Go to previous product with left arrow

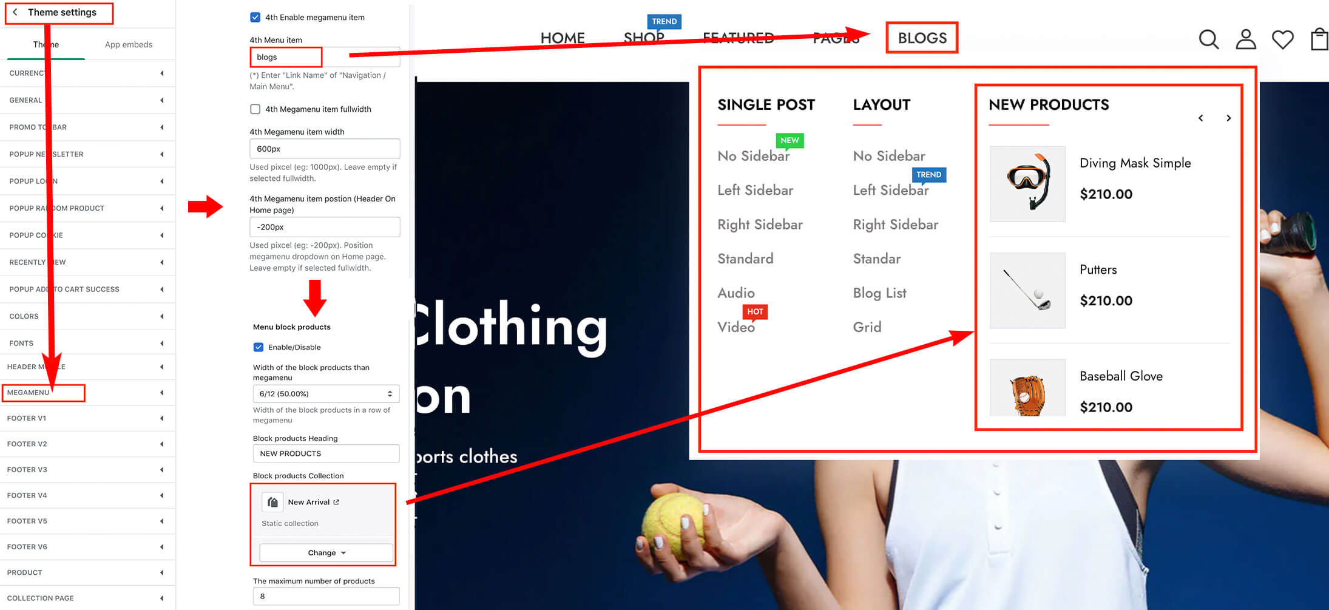point(1201,118)
